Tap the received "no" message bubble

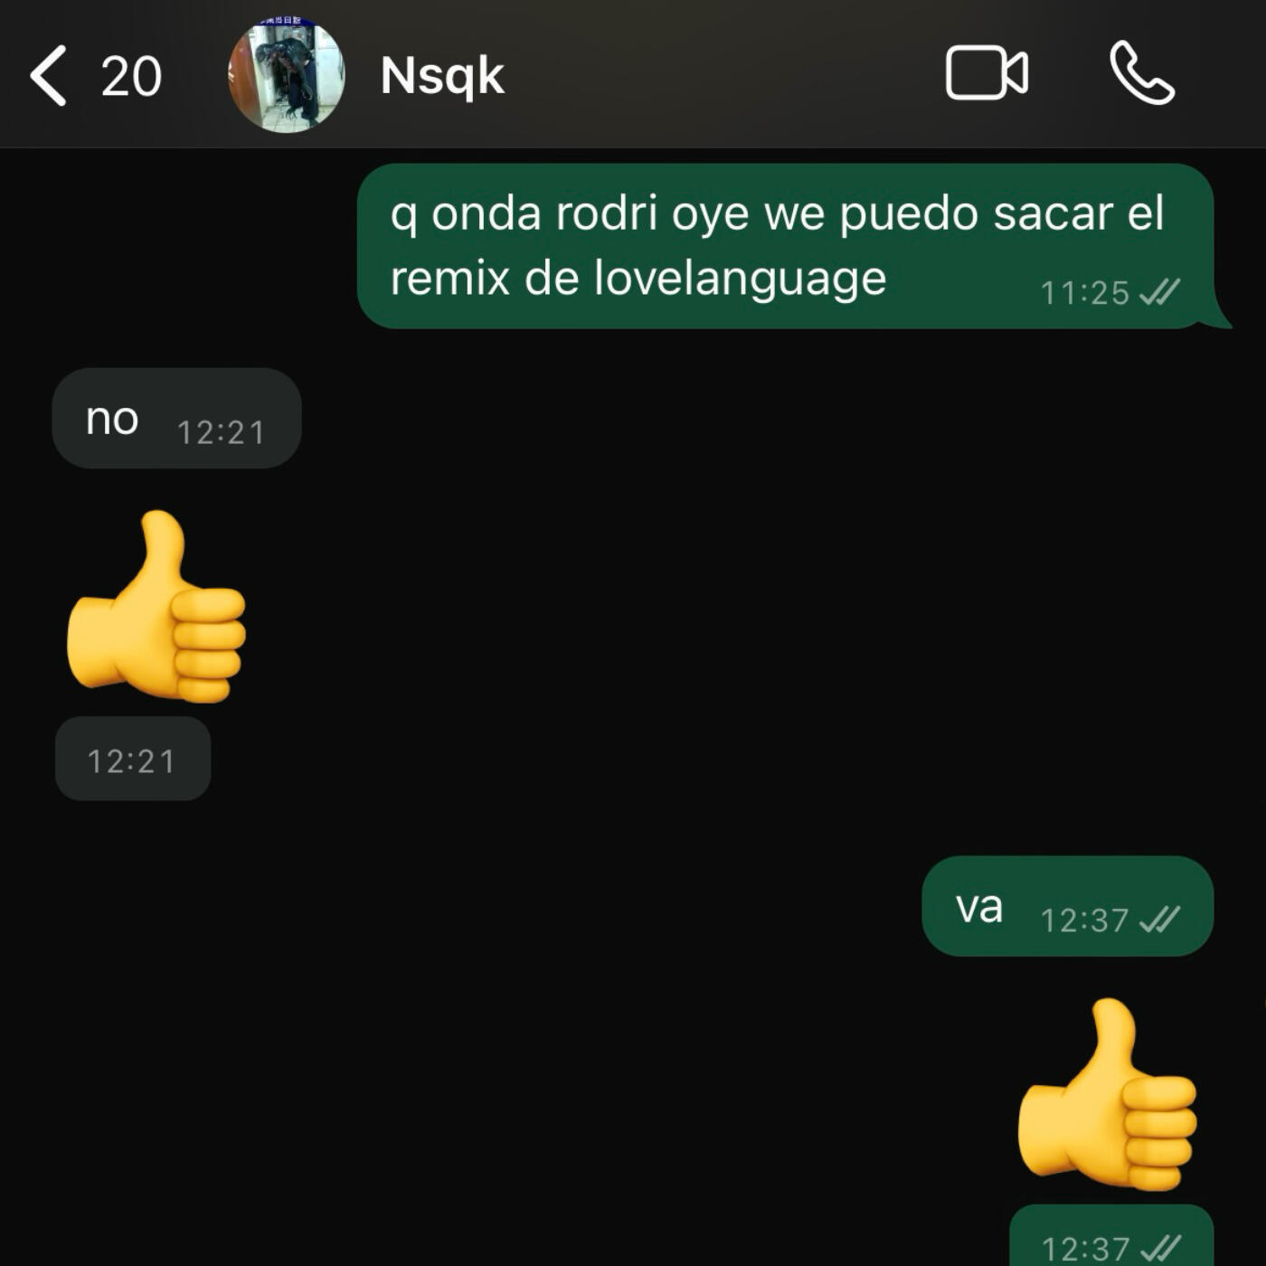tap(176, 418)
